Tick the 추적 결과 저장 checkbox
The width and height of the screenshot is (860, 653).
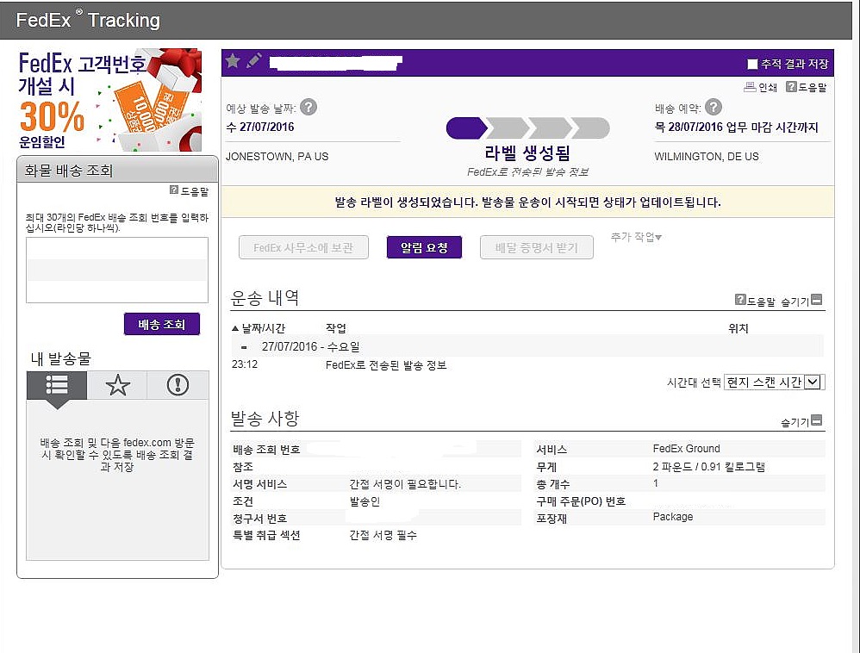752,64
